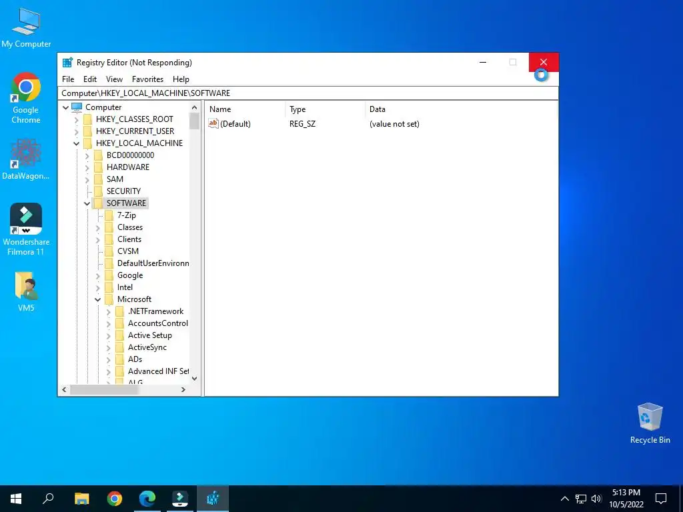Switch to Filmora in the taskbar
This screenshot has height=512, width=683.
click(180, 499)
